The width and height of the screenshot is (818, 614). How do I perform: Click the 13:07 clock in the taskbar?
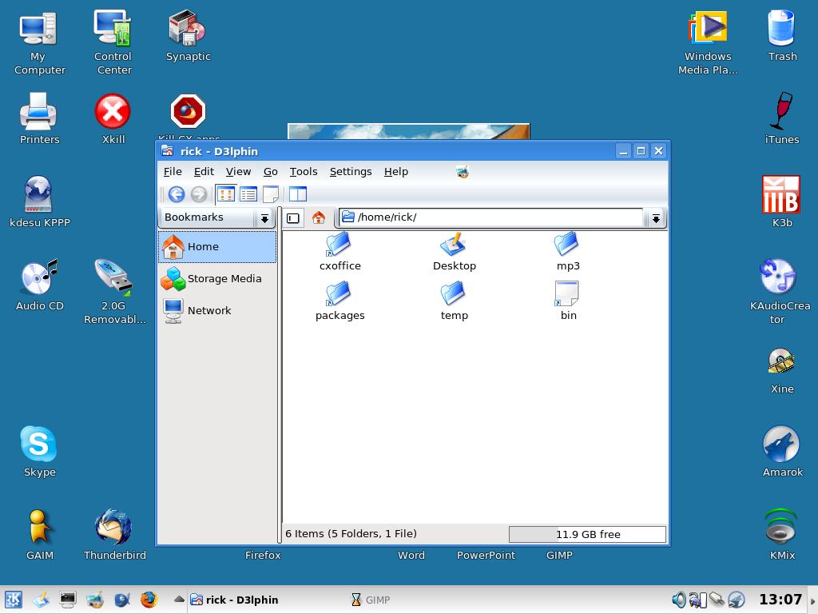pos(780,600)
